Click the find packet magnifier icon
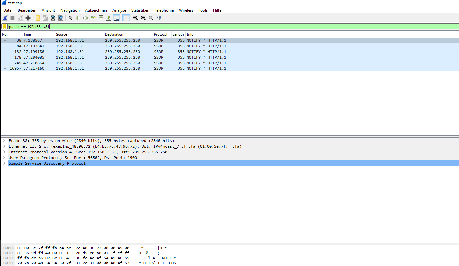Image resolution: width=459 pixels, height=266 pixels. point(70,18)
